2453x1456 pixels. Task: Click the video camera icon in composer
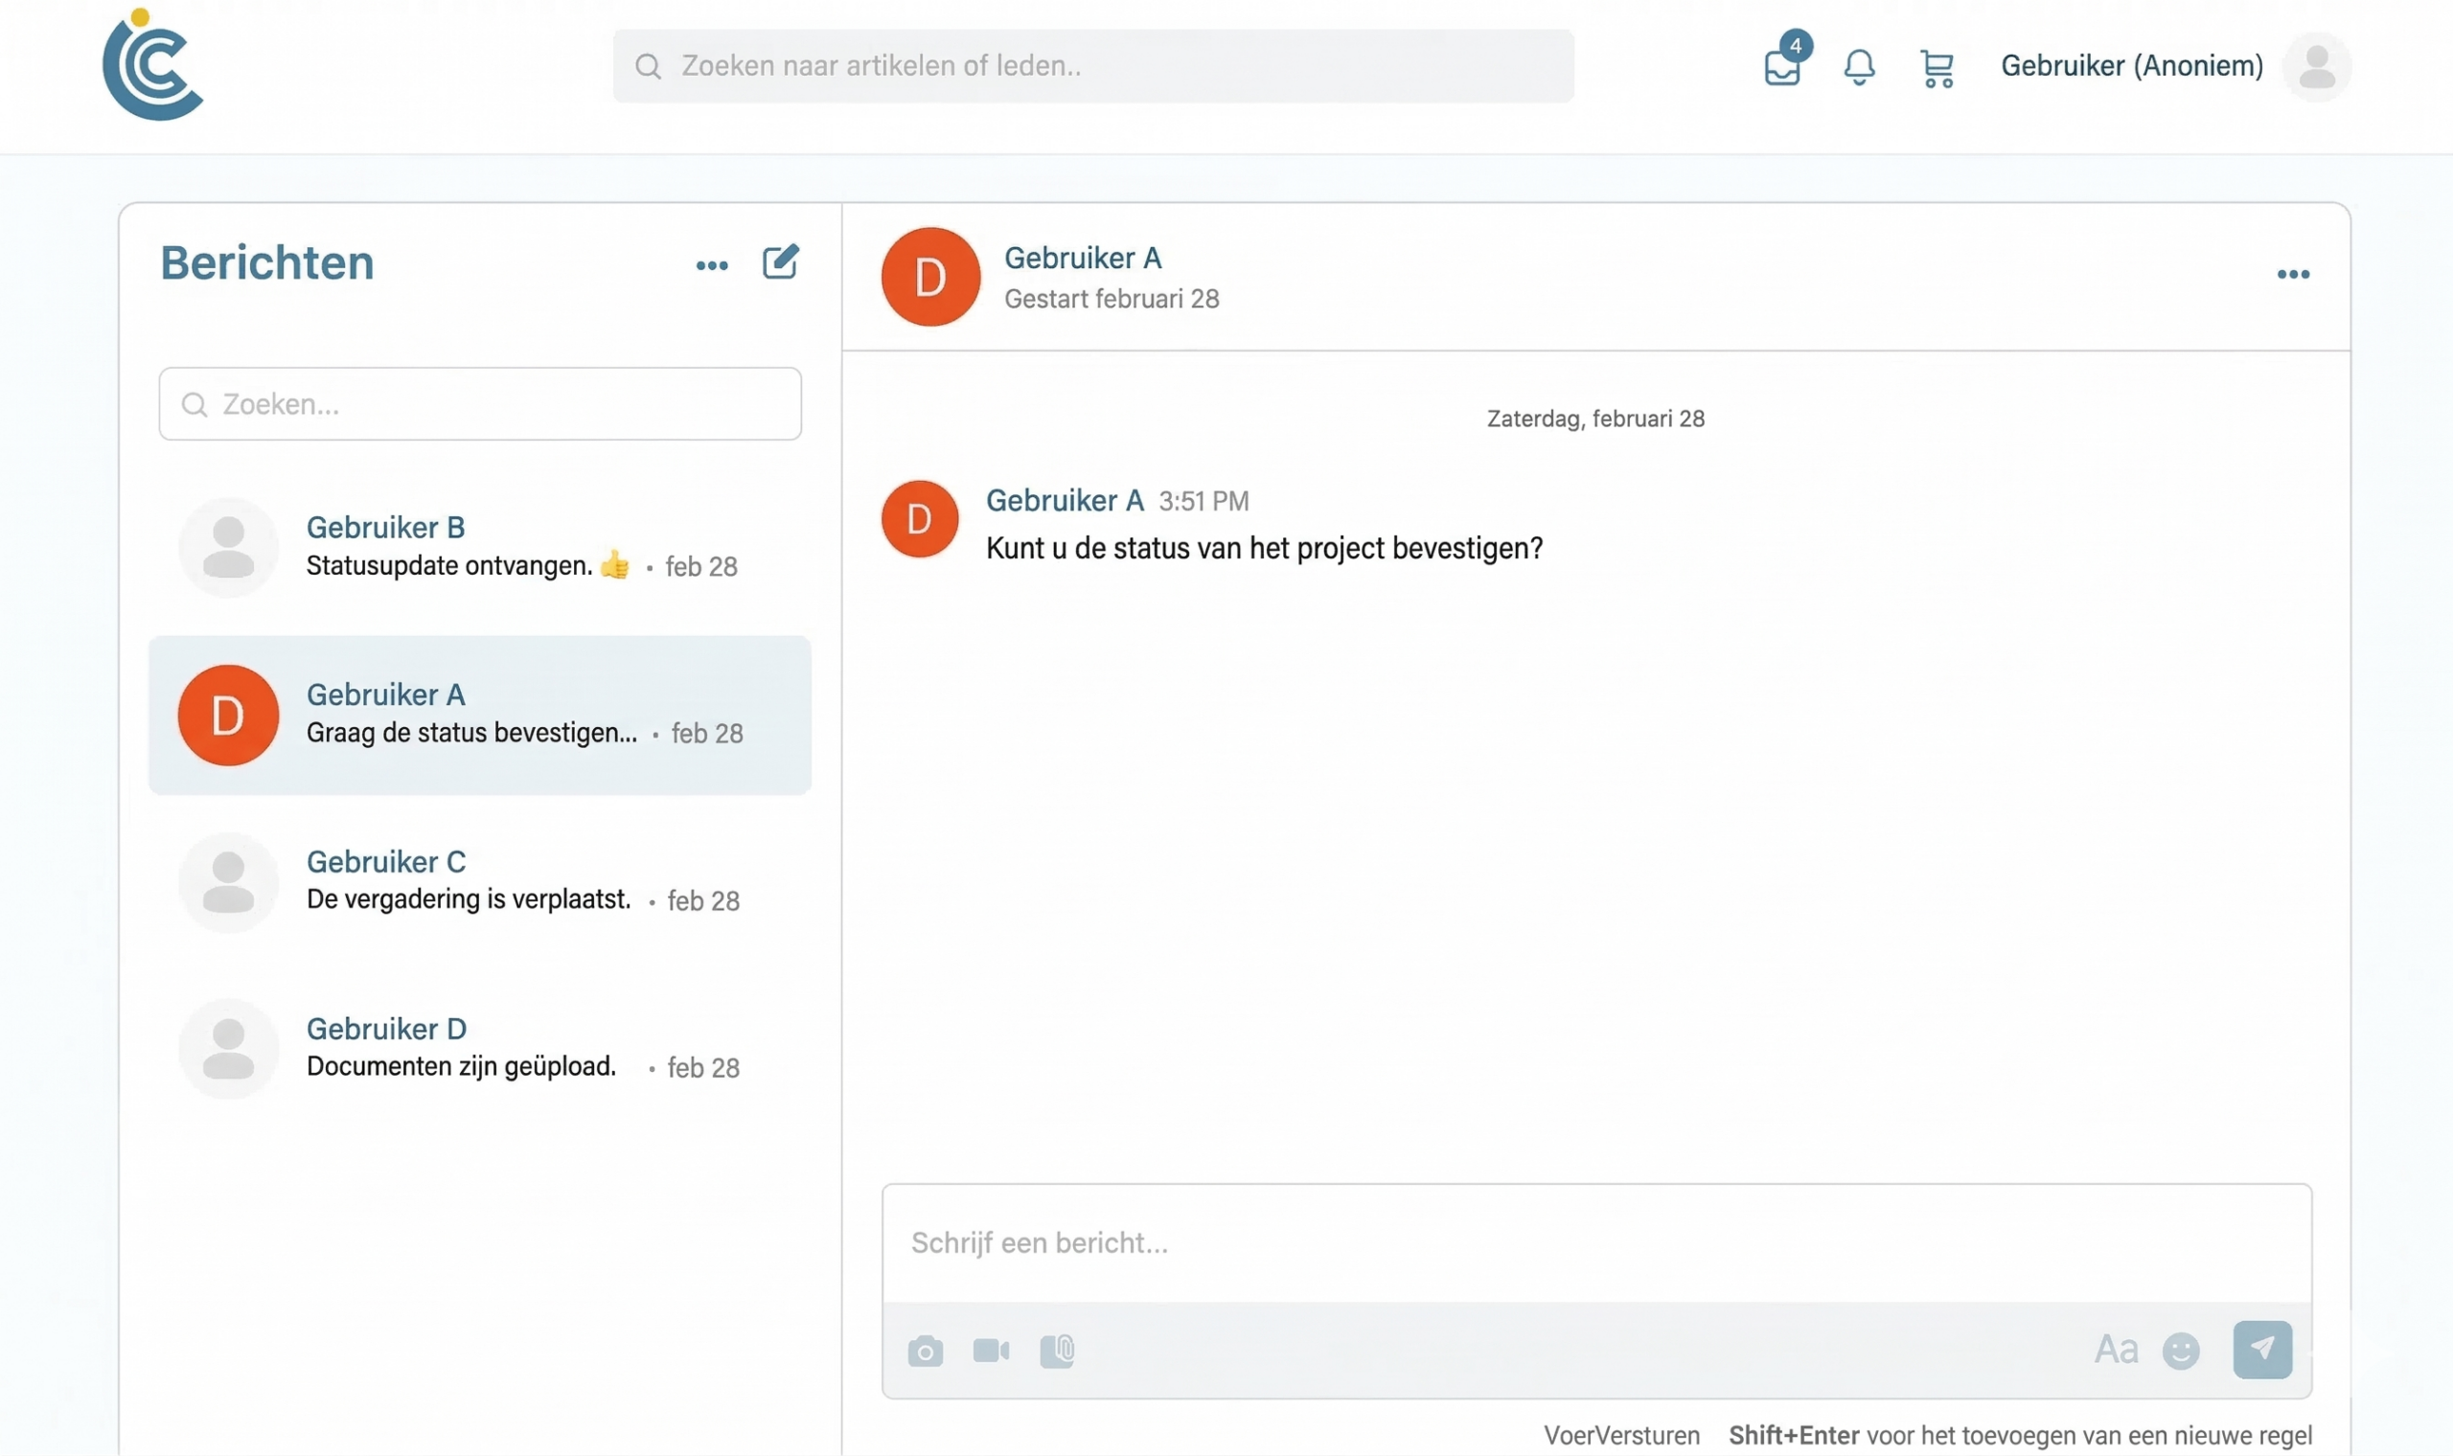991,1351
